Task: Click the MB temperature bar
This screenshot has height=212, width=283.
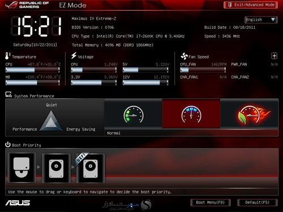Action: click(x=33, y=83)
